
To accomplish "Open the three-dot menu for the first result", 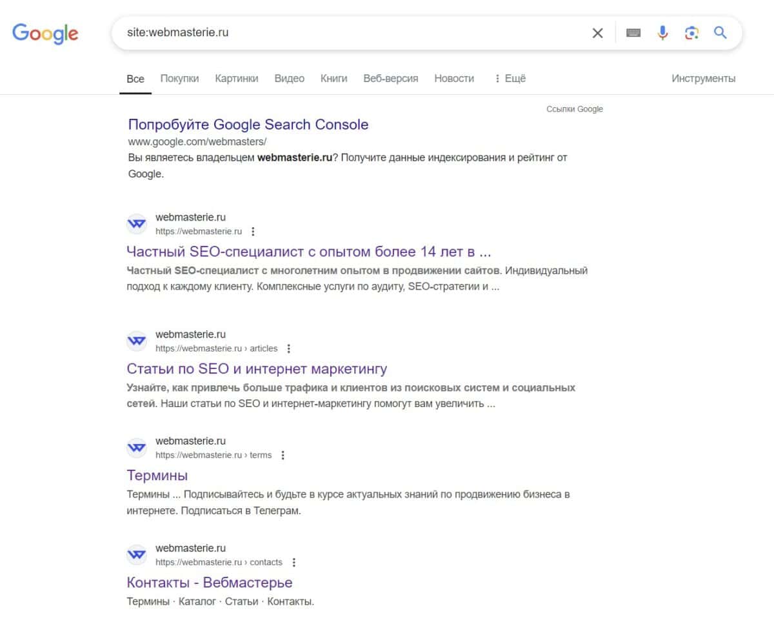I will tap(253, 231).
